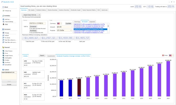Expand the Currency flag dropdown in Cash
The image size is (176, 105).
point(59,23)
